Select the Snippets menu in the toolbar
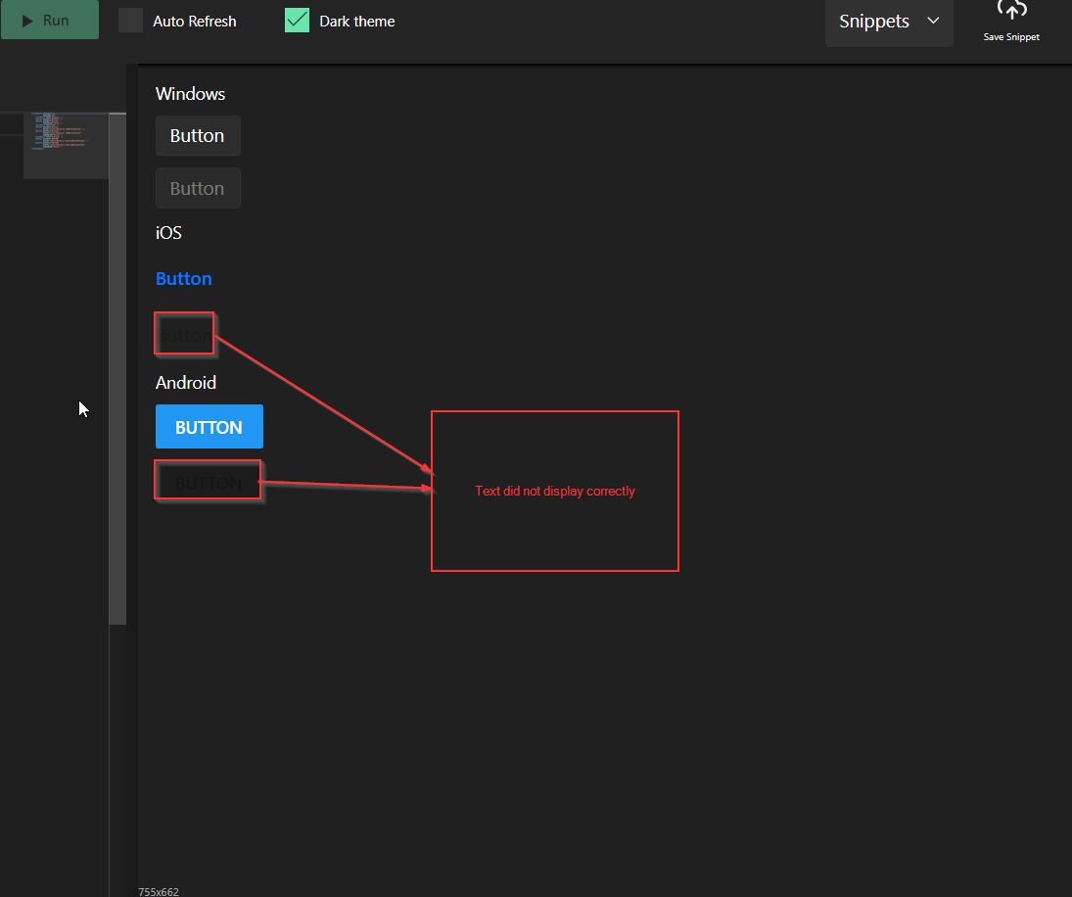 (x=874, y=20)
